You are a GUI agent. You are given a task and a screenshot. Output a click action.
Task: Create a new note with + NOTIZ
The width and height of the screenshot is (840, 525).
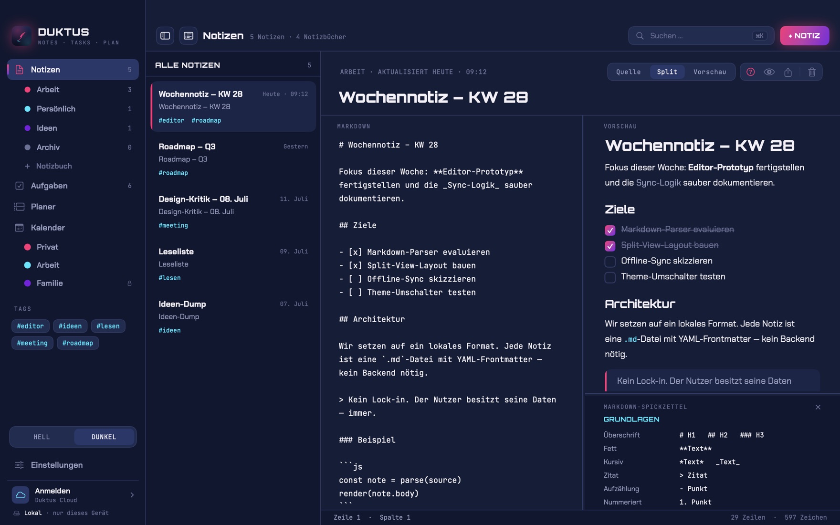point(805,36)
